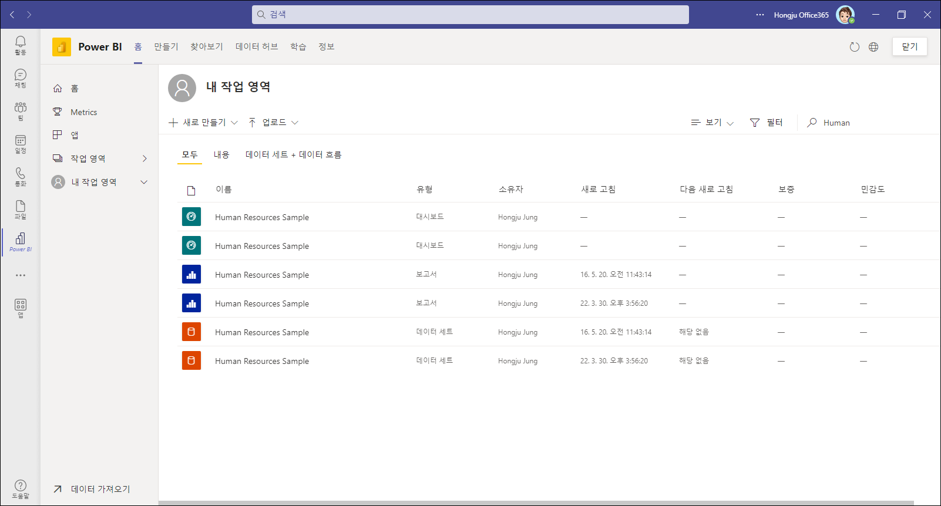The image size is (941, 506).
Task: Open the 학습 (Learn) tab
Action: (x=298, y=47)
